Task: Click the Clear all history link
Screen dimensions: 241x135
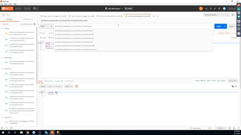Action: click(x=5, y=24)
